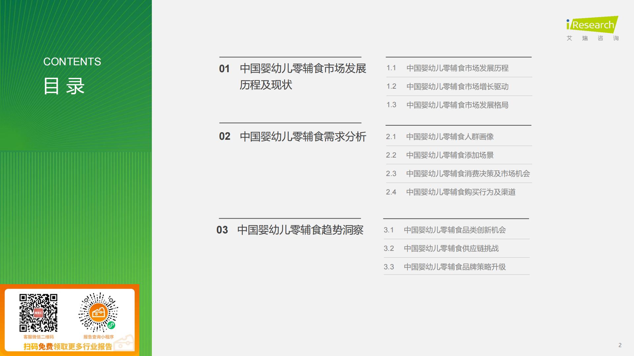Go to 3.3 中国婴幼儿零辅食品牌策略升级
This screenshot has width=634, height=356.
(445, 267)
